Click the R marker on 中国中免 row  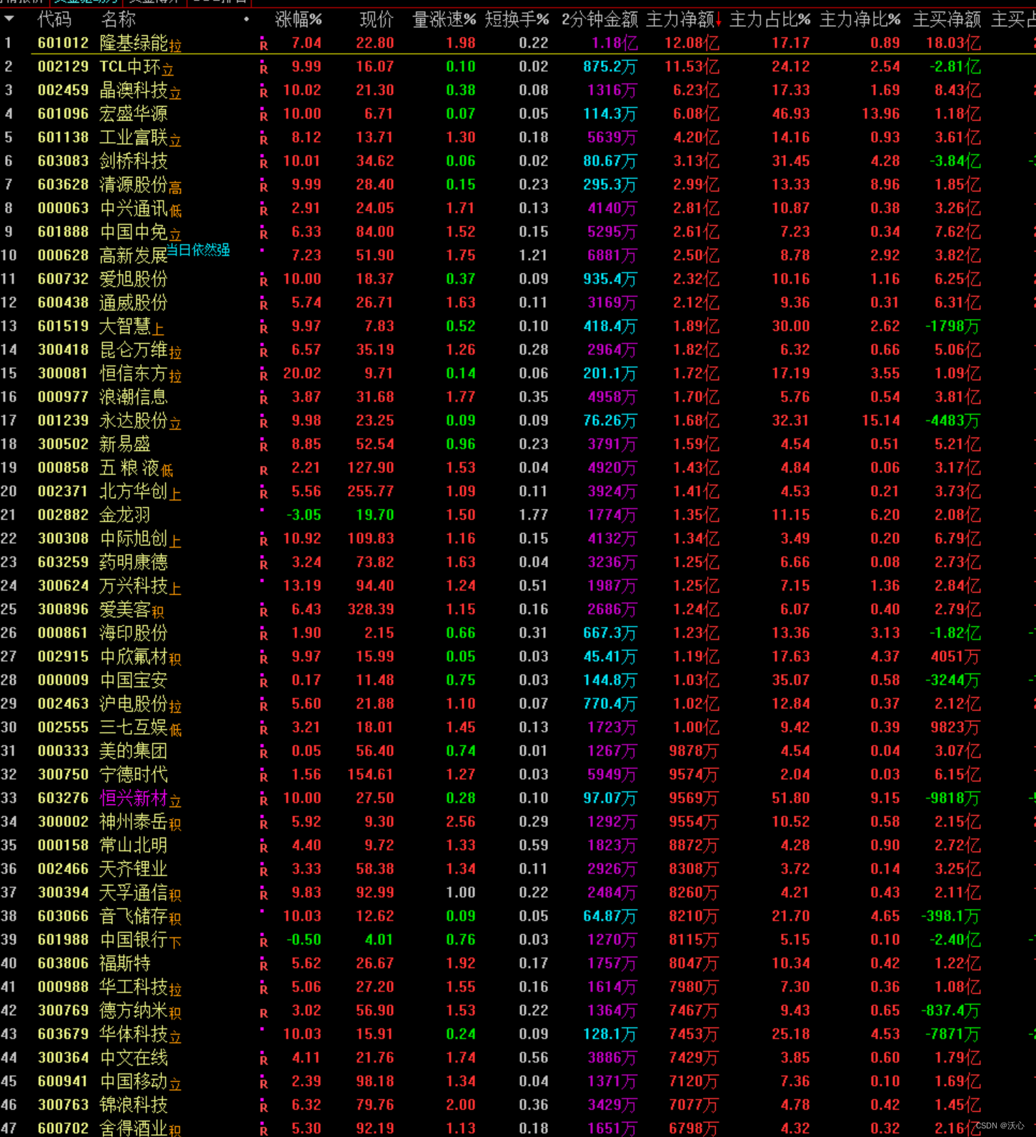264,233
